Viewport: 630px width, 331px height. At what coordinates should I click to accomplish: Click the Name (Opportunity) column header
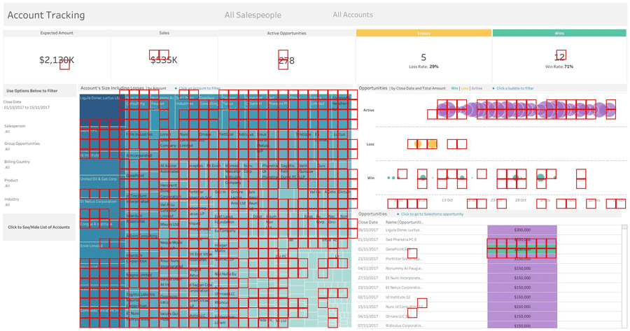[x=405, y=222]
